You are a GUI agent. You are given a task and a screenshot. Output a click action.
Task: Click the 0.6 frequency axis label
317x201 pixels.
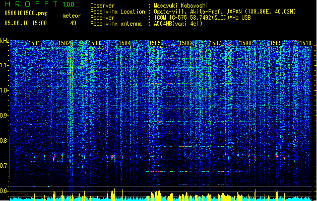pos(4,191)
